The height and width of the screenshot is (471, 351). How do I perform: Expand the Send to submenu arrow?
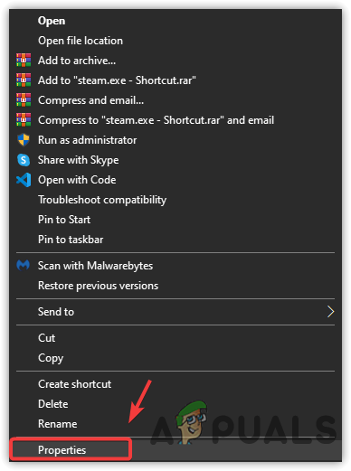click(x=331, y=312)
